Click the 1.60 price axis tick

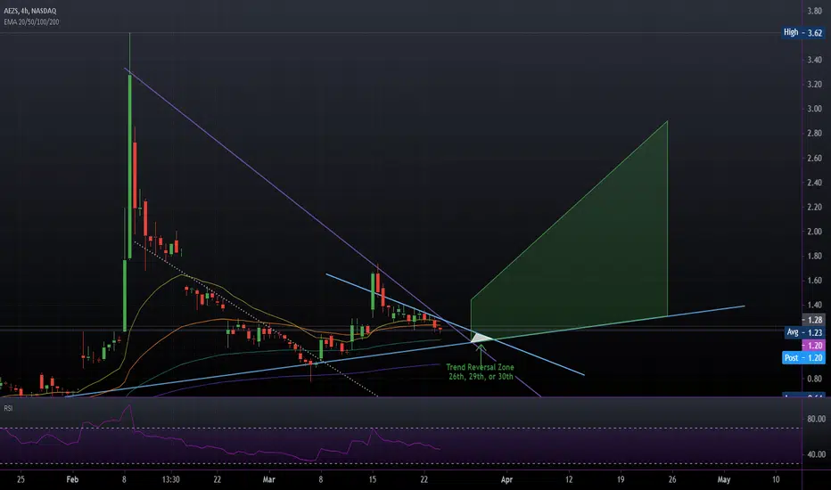(815, 281)
